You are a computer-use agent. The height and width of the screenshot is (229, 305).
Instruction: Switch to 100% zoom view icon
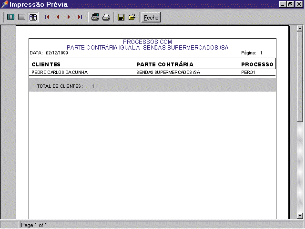pos(21,17)
